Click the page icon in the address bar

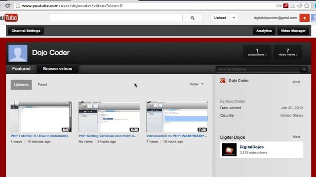[18, 5]
